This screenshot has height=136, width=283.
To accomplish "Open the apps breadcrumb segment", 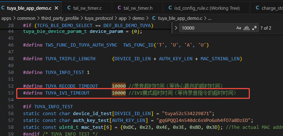I will [6, 18].
